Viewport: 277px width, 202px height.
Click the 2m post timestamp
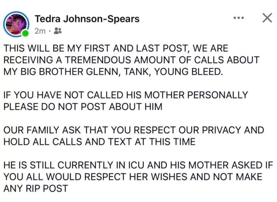pyautogui.click(x=40, y=31)
